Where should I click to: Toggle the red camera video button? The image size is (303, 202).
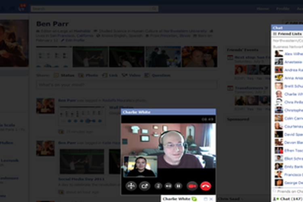coord(192,186)
